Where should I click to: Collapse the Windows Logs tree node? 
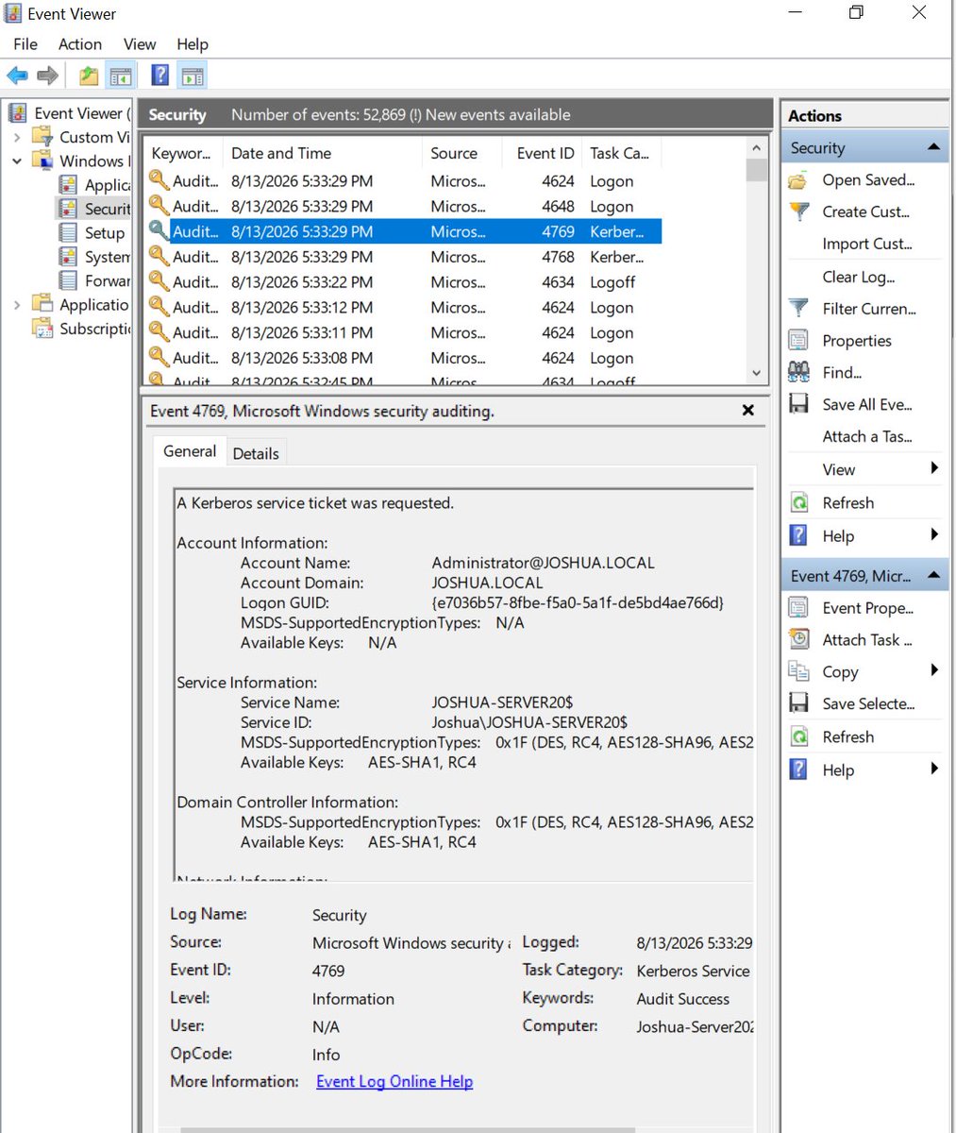[x=16, y=161]
